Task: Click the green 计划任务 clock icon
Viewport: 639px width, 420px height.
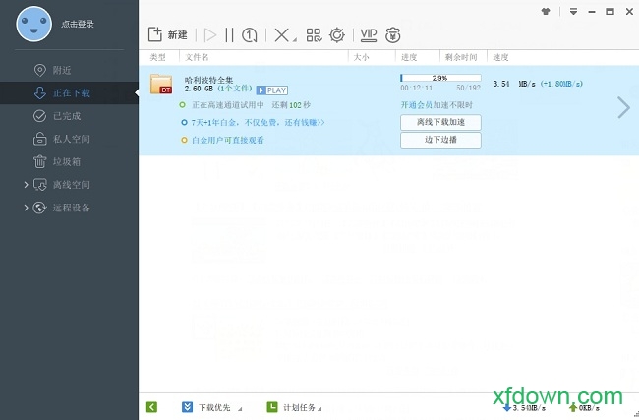Action: 272,407
